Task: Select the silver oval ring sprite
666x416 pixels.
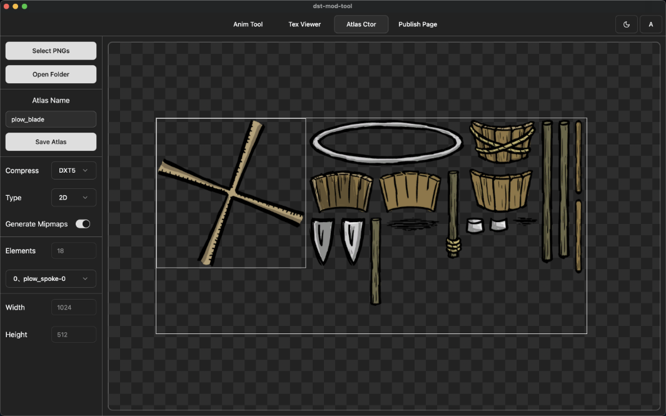Action: [x=386, y=139]
